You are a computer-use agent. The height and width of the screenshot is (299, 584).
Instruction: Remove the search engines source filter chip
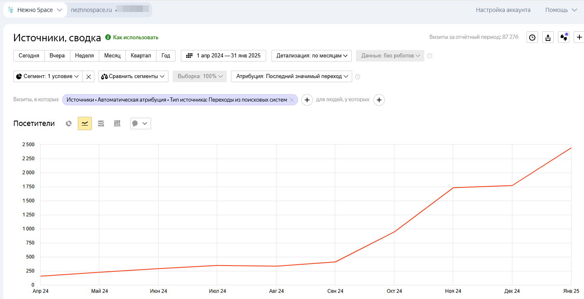292,100
